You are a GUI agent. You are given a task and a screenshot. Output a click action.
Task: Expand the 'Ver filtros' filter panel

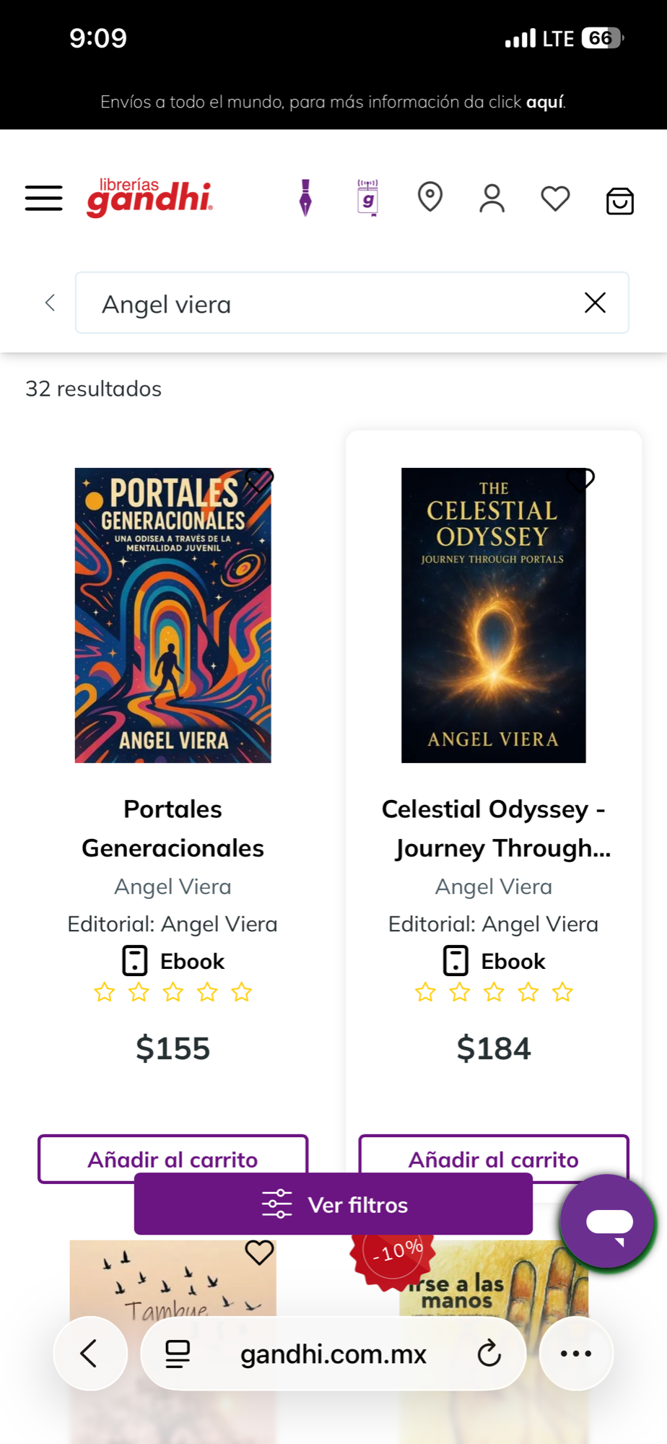coord(333,1204)
